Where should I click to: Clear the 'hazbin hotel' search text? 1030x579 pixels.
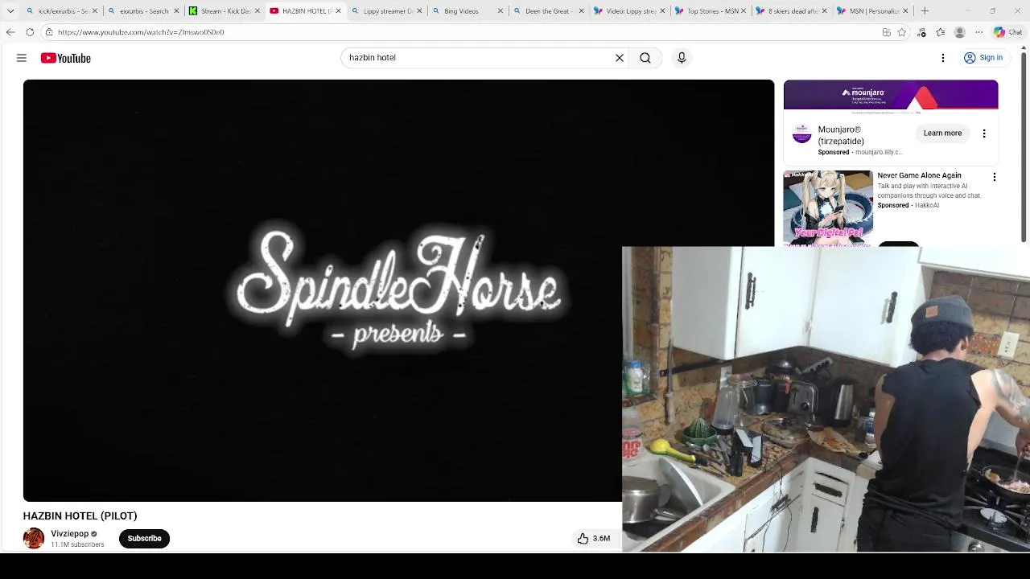620,58
